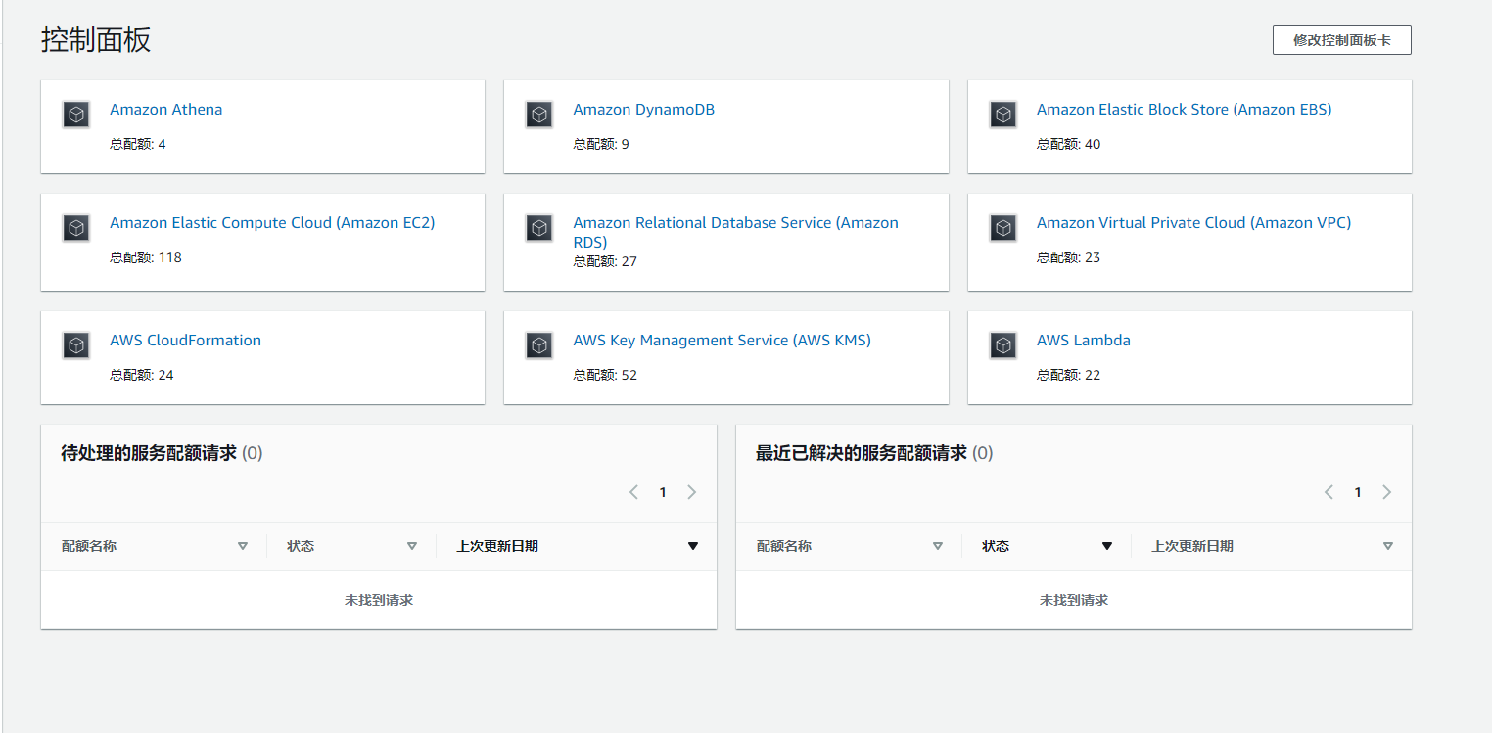Click the AWS KMS service cube icon
Screen dimensions: 1492x733
539,345
